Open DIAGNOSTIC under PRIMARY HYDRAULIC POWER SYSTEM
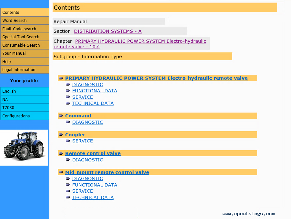 pos(88,85)
